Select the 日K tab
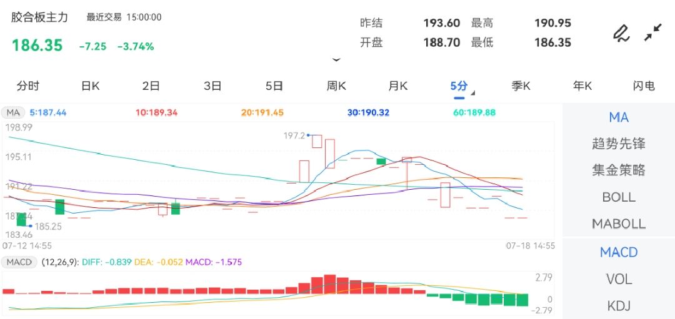Image resolution: width=675 pixels, height=319 pixels. coord(90,86)
